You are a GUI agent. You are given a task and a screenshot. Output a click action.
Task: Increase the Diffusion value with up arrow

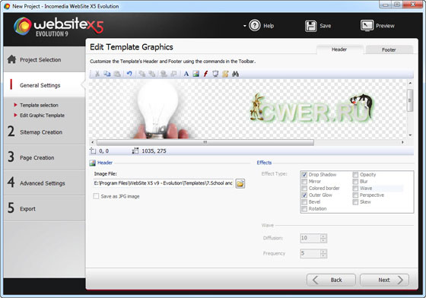323,236
